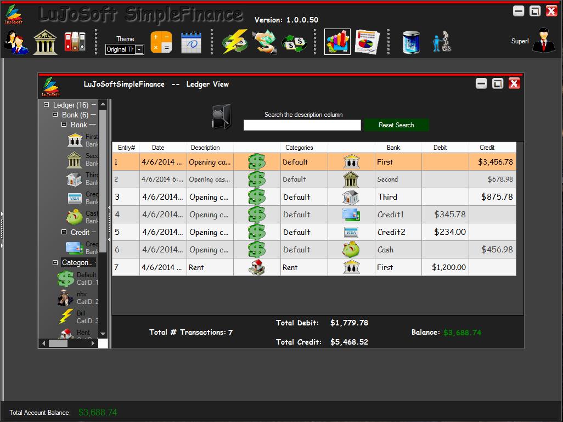Minimize the Ledger View window

[481, 83]
